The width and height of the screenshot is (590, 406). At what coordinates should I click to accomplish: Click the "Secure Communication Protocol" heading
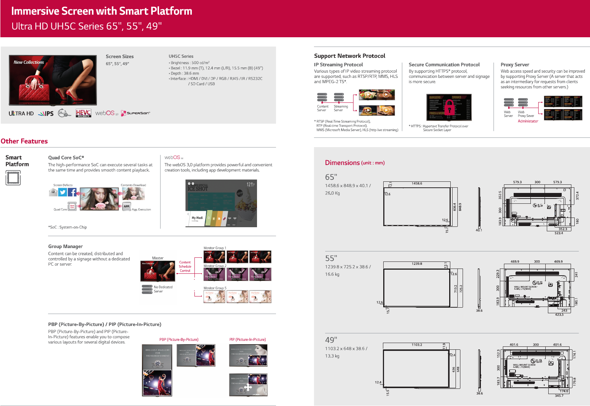tap(444, 65)
